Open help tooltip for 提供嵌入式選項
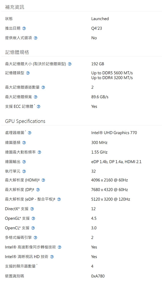162x282 pixels. 36,38
